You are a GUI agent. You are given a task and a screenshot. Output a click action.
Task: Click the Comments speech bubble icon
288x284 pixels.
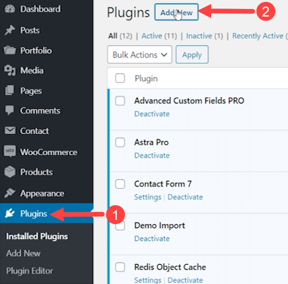[9, 110]
